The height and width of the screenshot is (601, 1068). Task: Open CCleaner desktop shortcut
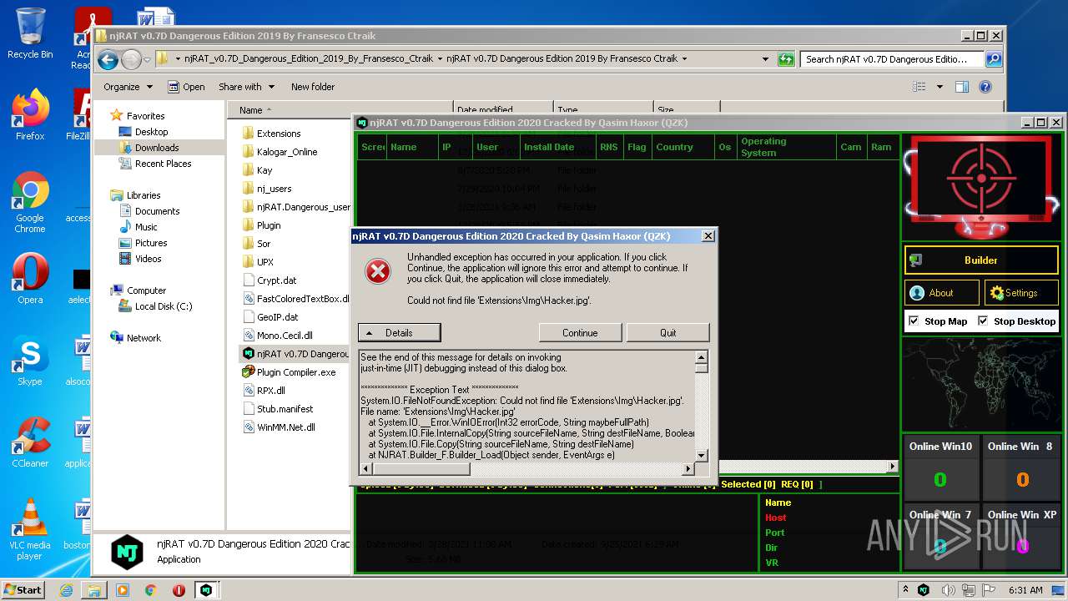30,442
